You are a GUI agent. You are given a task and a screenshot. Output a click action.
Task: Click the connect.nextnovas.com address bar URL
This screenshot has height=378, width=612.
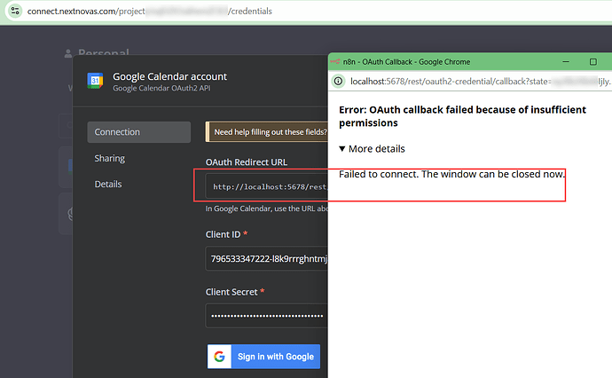point(150,11)
